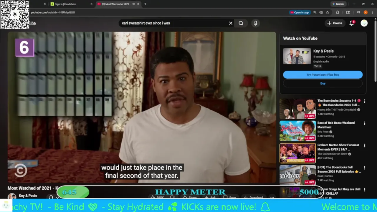Image resolution: width=377 pixels, height=212 pixels.
Task: Open the YouTube account avatar menu
Action: click(364, 23)
